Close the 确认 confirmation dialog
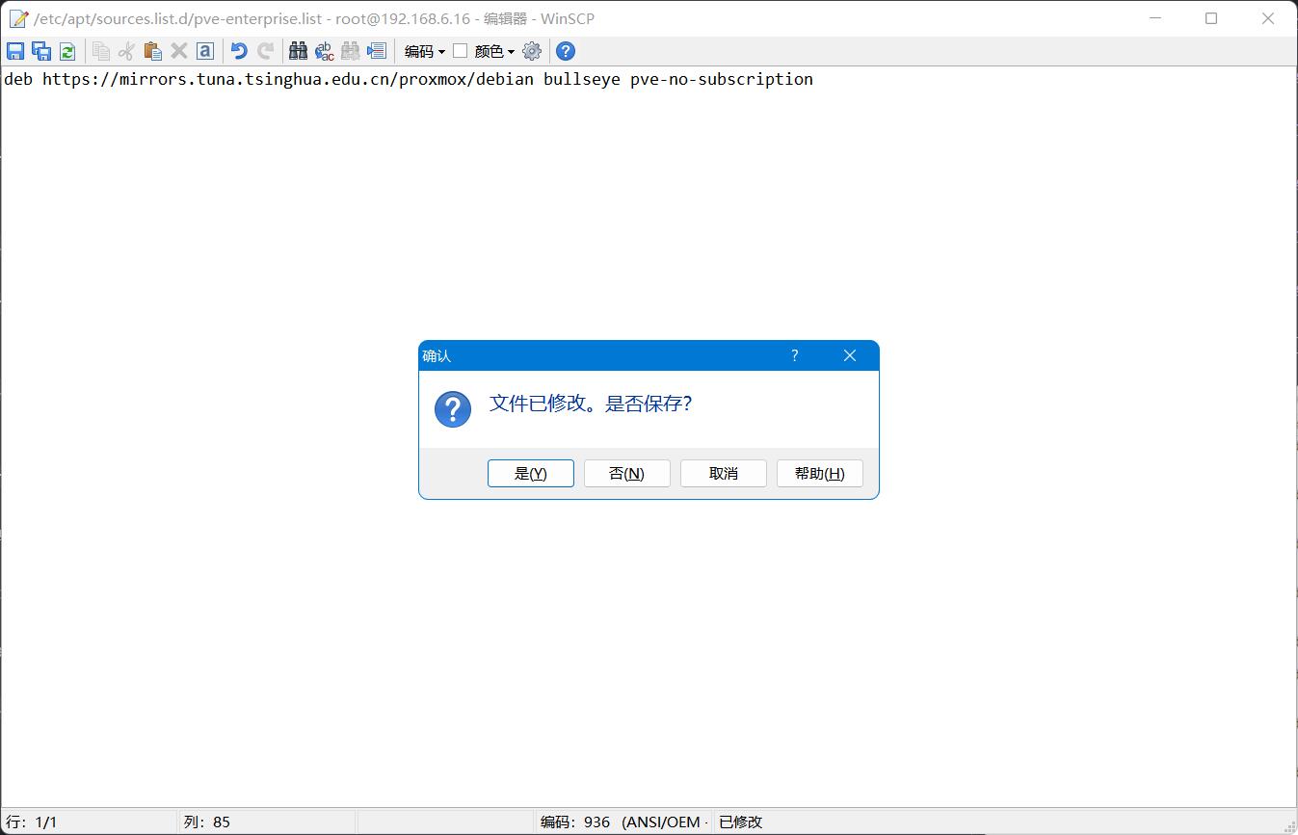 pos(850,355)
